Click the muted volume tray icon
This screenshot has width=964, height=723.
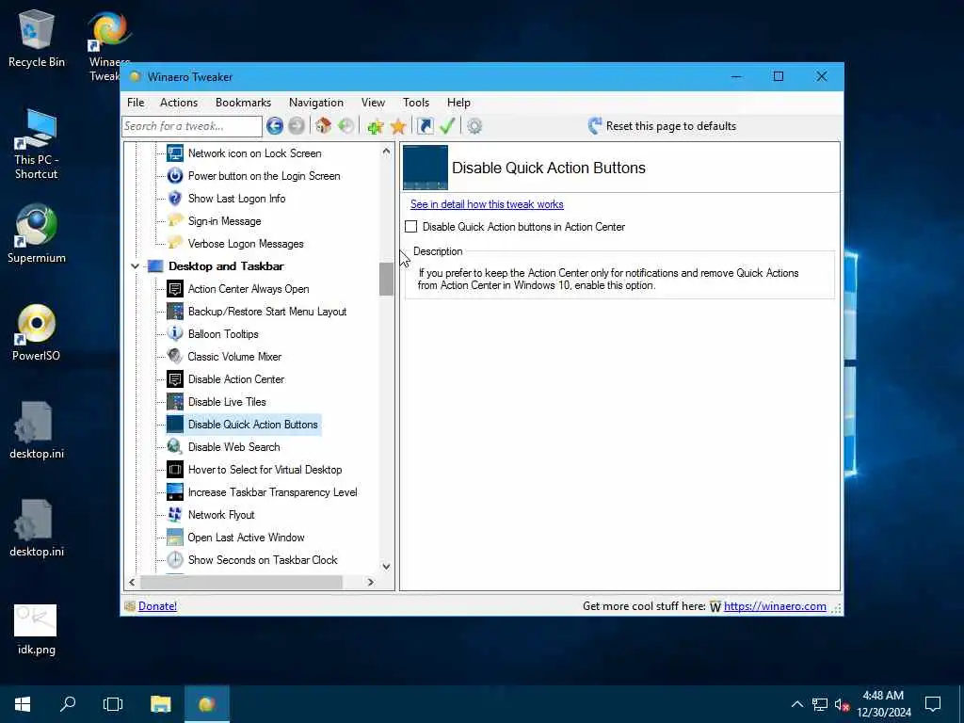pos(842,704)
